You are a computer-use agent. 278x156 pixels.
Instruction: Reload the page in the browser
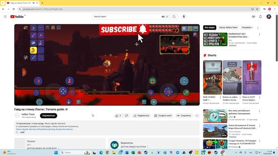click(x=13, y=9)
